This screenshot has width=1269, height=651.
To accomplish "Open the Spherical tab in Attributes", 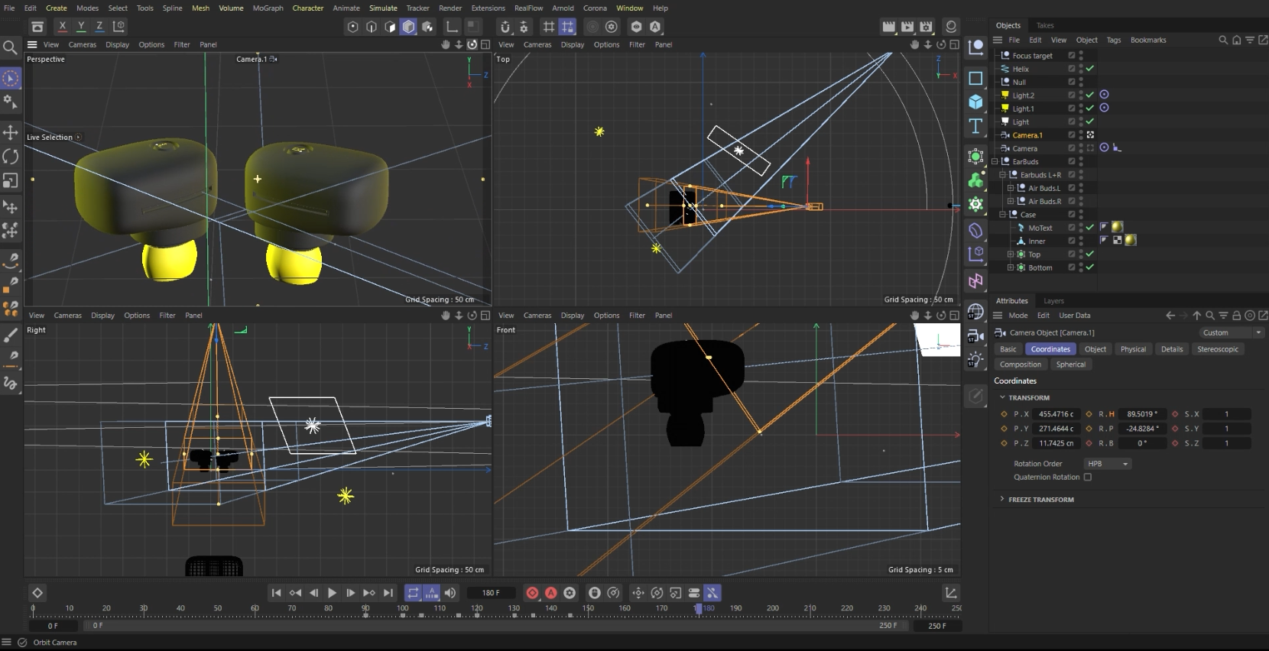I will tap(1070, 364).
